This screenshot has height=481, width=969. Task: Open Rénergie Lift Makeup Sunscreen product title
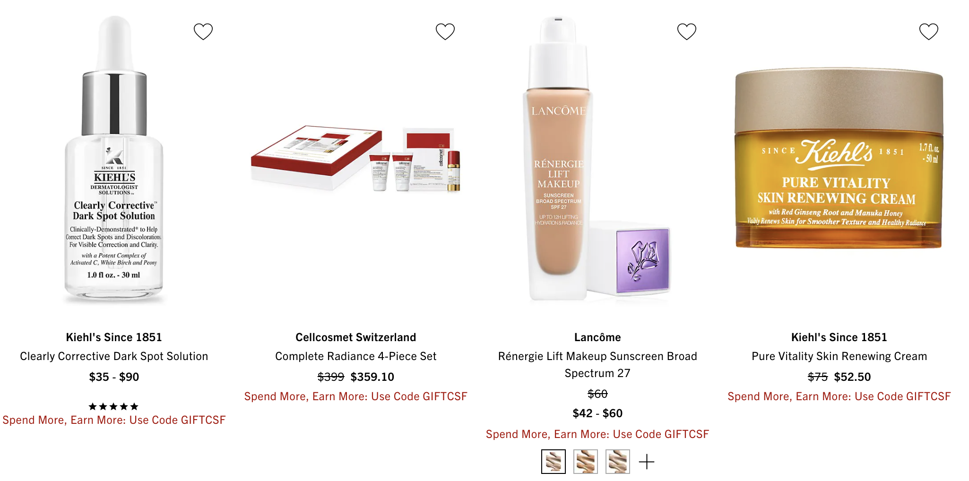[597, 365]
